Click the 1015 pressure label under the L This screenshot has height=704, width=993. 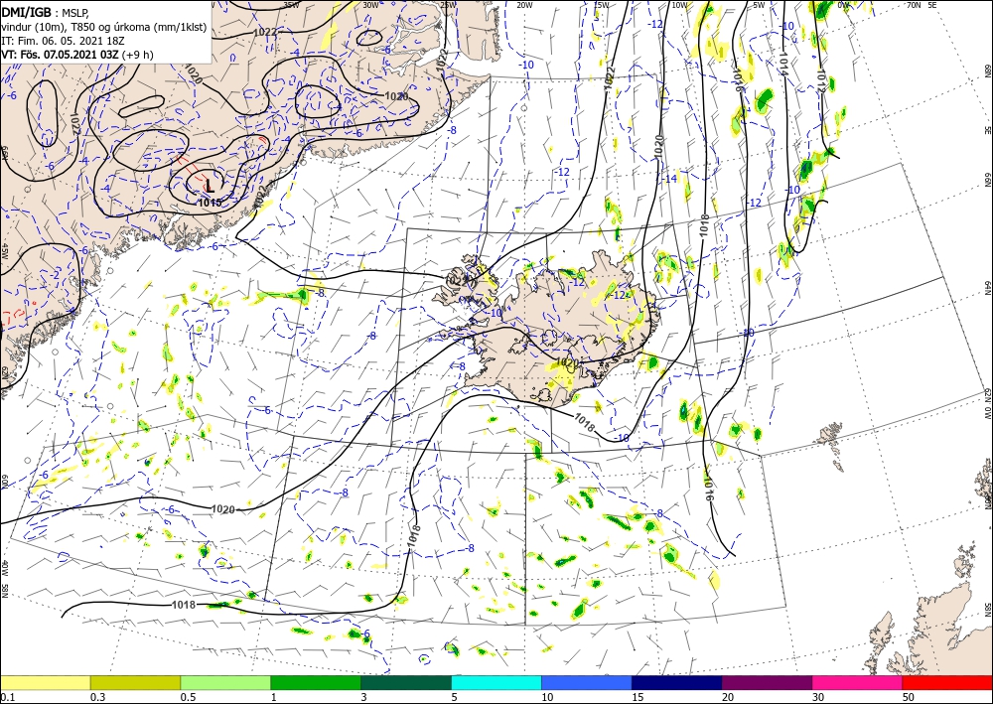click(211, 203)
